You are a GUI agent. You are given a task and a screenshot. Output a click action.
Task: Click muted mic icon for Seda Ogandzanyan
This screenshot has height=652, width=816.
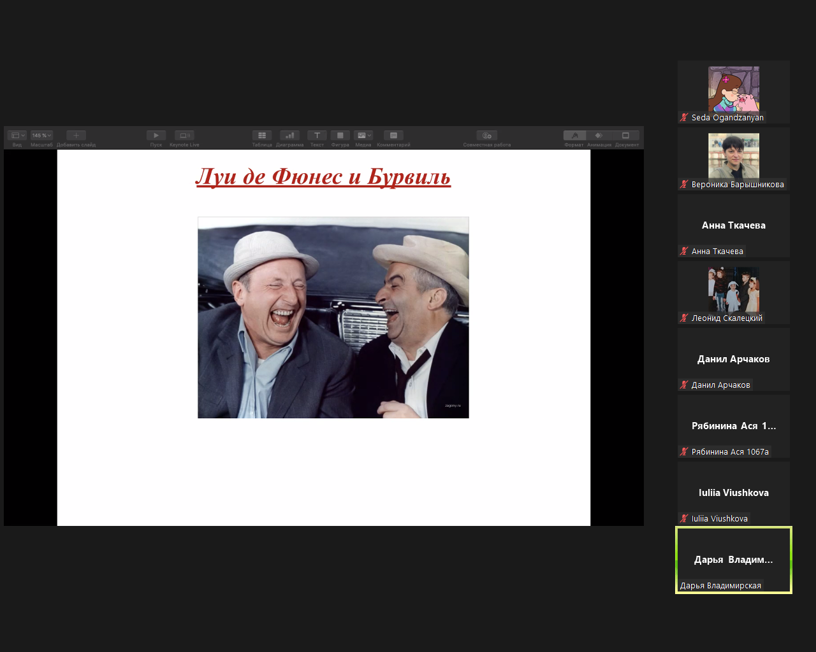coord(684,117)
